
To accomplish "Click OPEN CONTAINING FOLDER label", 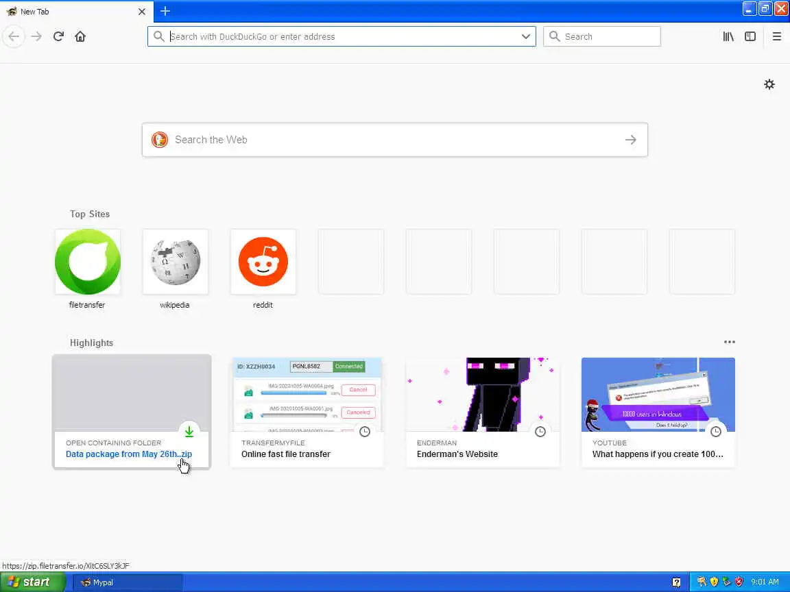I will [113, 443].
